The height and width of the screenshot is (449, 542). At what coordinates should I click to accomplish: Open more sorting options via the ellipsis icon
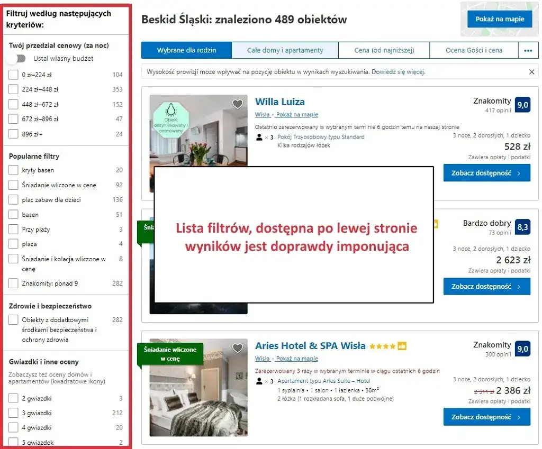pos(528,50)
